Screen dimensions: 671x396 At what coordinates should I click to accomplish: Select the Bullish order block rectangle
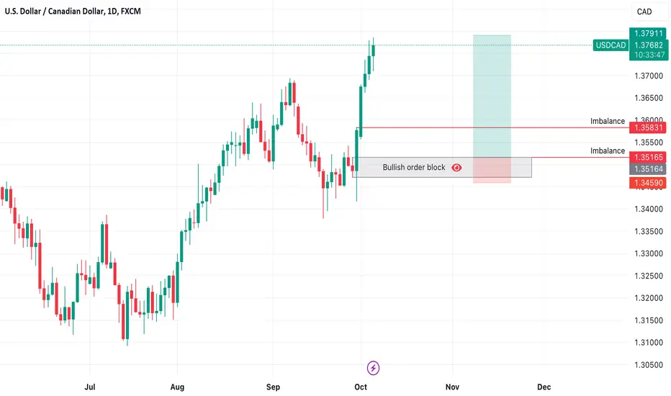click(x=442, y=167)
